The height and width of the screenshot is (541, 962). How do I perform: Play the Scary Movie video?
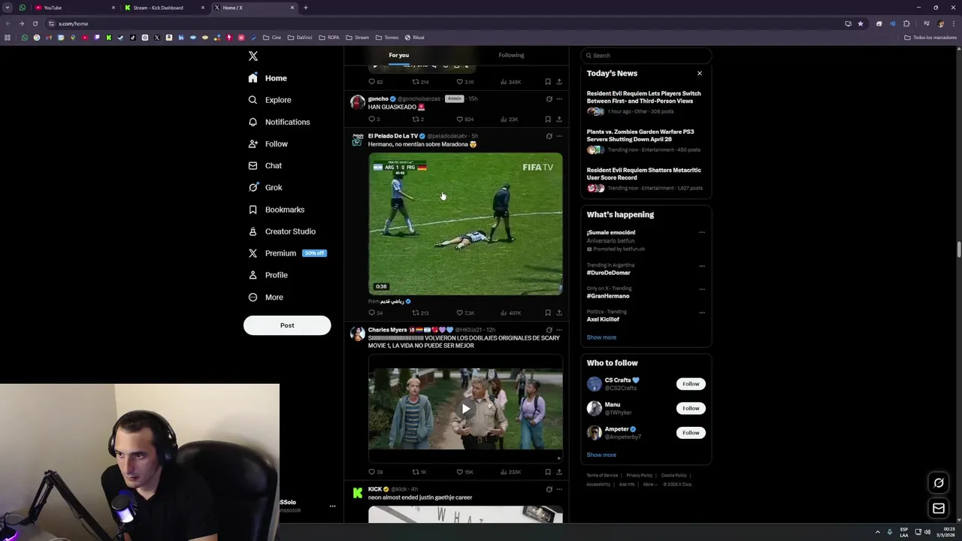click(466, 409)
